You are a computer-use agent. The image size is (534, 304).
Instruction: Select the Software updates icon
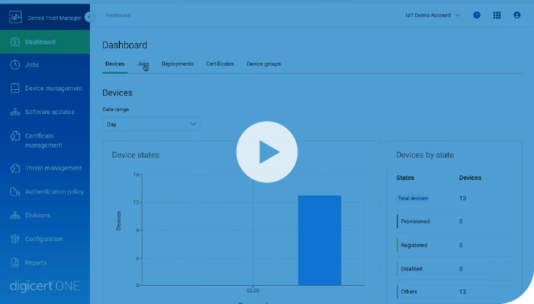tap(15, 112)
